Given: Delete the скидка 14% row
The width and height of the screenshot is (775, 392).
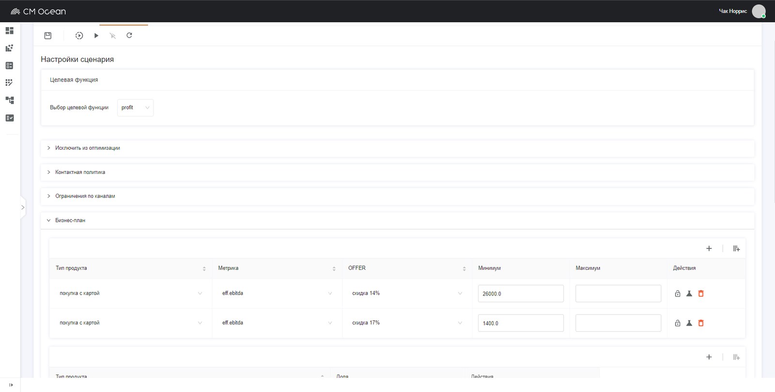Looking at the screenshot, I should click(x=701, y=294).
